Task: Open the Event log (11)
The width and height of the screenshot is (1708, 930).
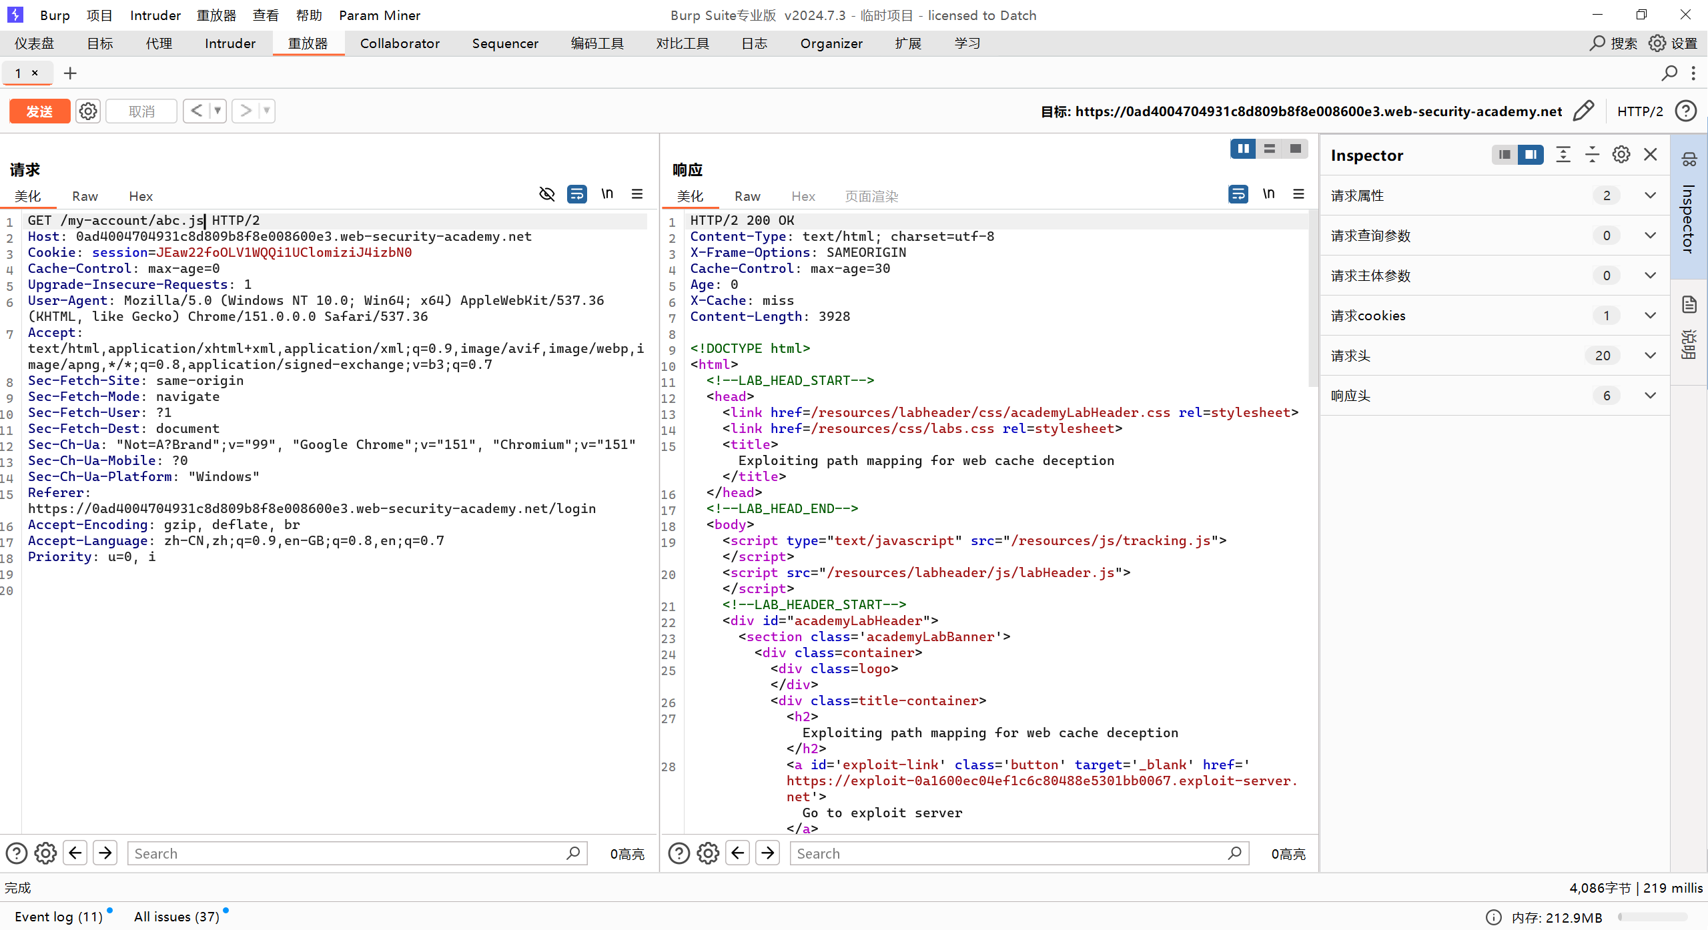Action: tap(59, 917)
